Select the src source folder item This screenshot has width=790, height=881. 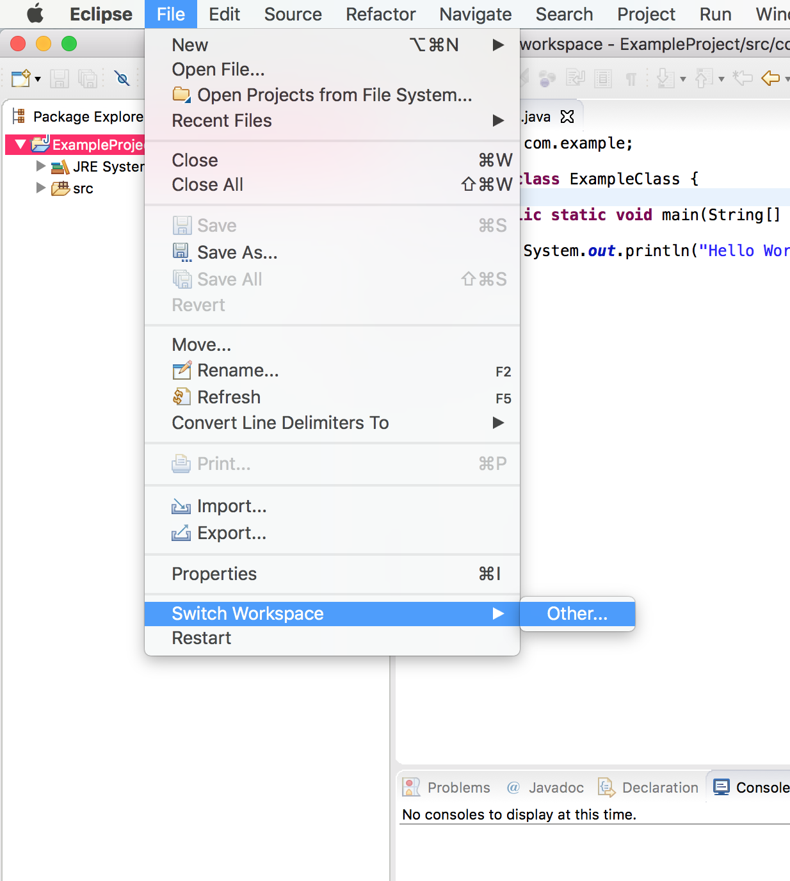[x=72, y=188]
